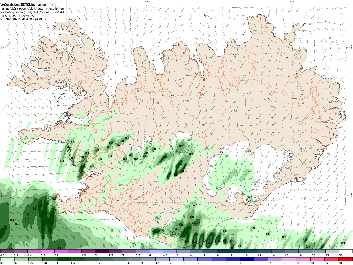Select pale green lower swatch between 0.1 and 0.3

click(x=7, y=259)
